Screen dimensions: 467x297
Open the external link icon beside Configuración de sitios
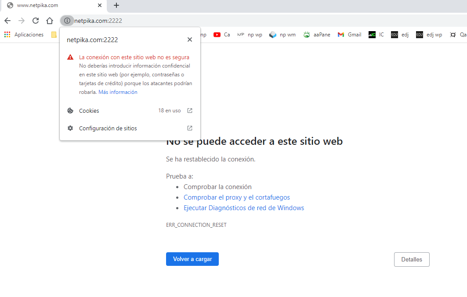pos(190,128)
